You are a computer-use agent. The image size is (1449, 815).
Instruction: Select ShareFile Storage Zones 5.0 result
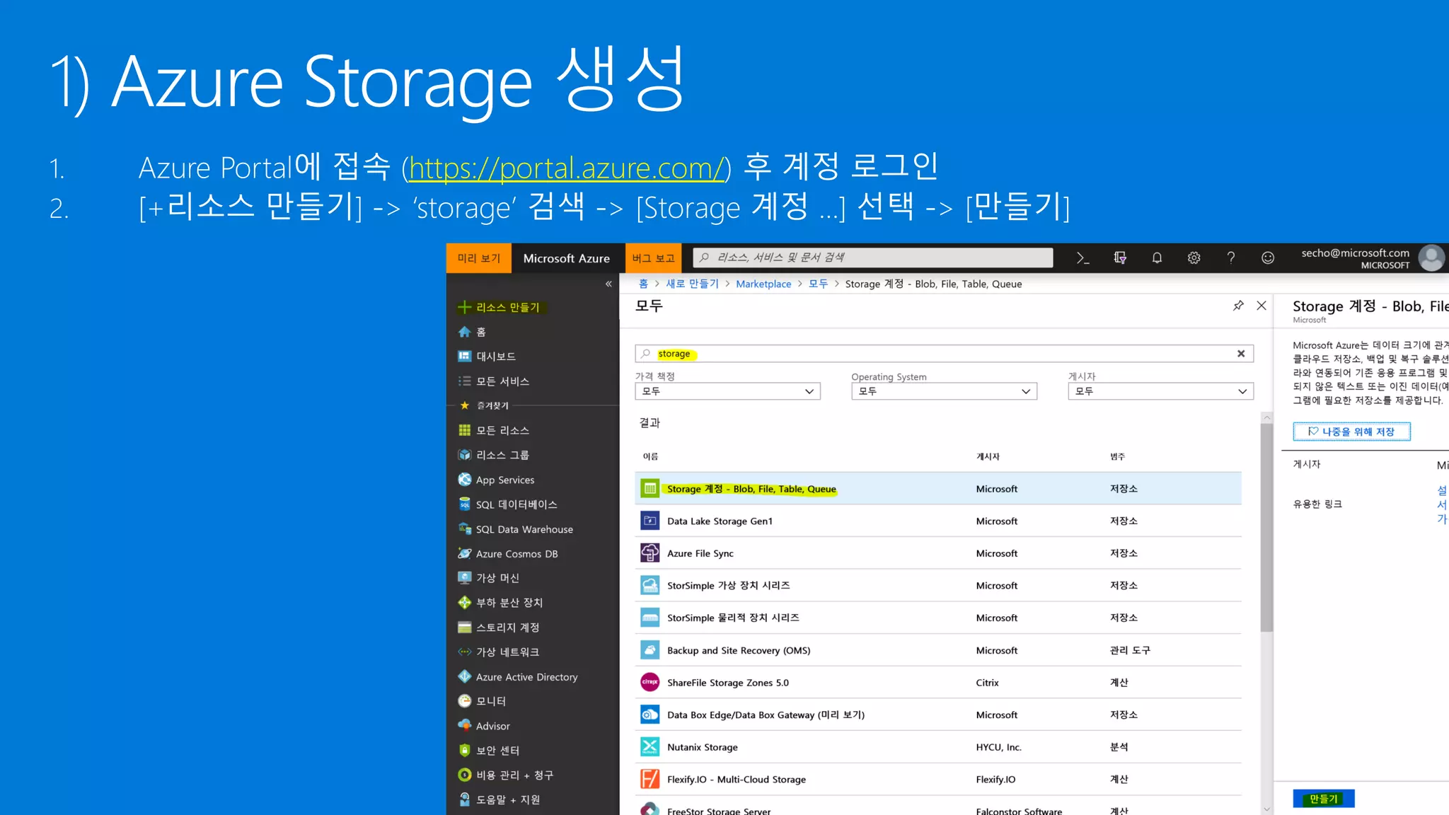pyautogui.click(x=938, y=683)
